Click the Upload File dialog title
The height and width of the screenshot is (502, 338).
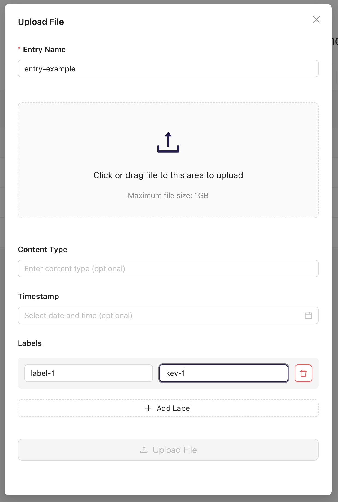41,22
